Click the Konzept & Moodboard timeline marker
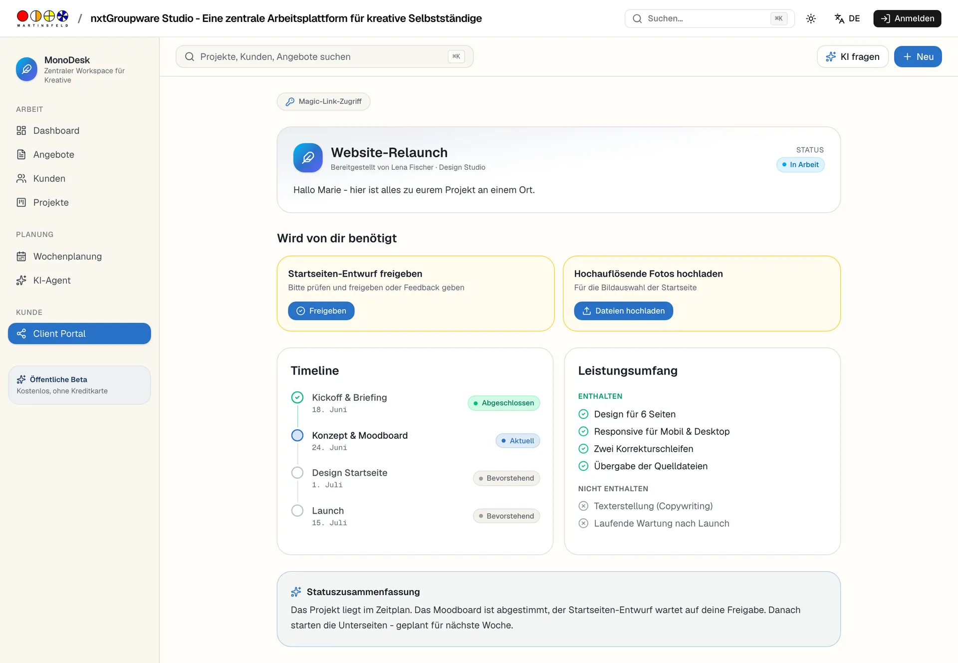958x663 pixels. pyautogui.click(x=297, y=435)
